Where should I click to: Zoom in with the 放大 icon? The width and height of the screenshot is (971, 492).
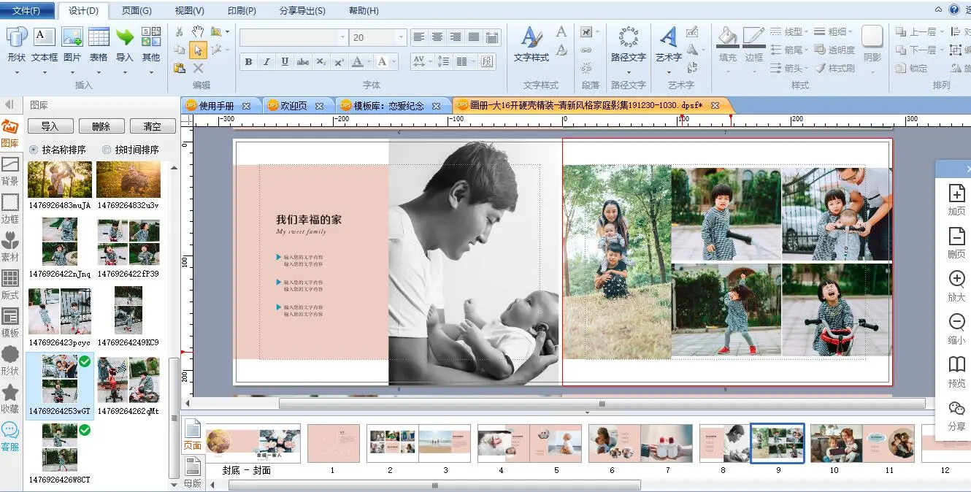coord(956,285)
